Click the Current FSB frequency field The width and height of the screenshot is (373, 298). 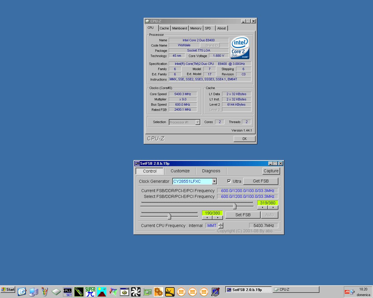pos(248,191)
